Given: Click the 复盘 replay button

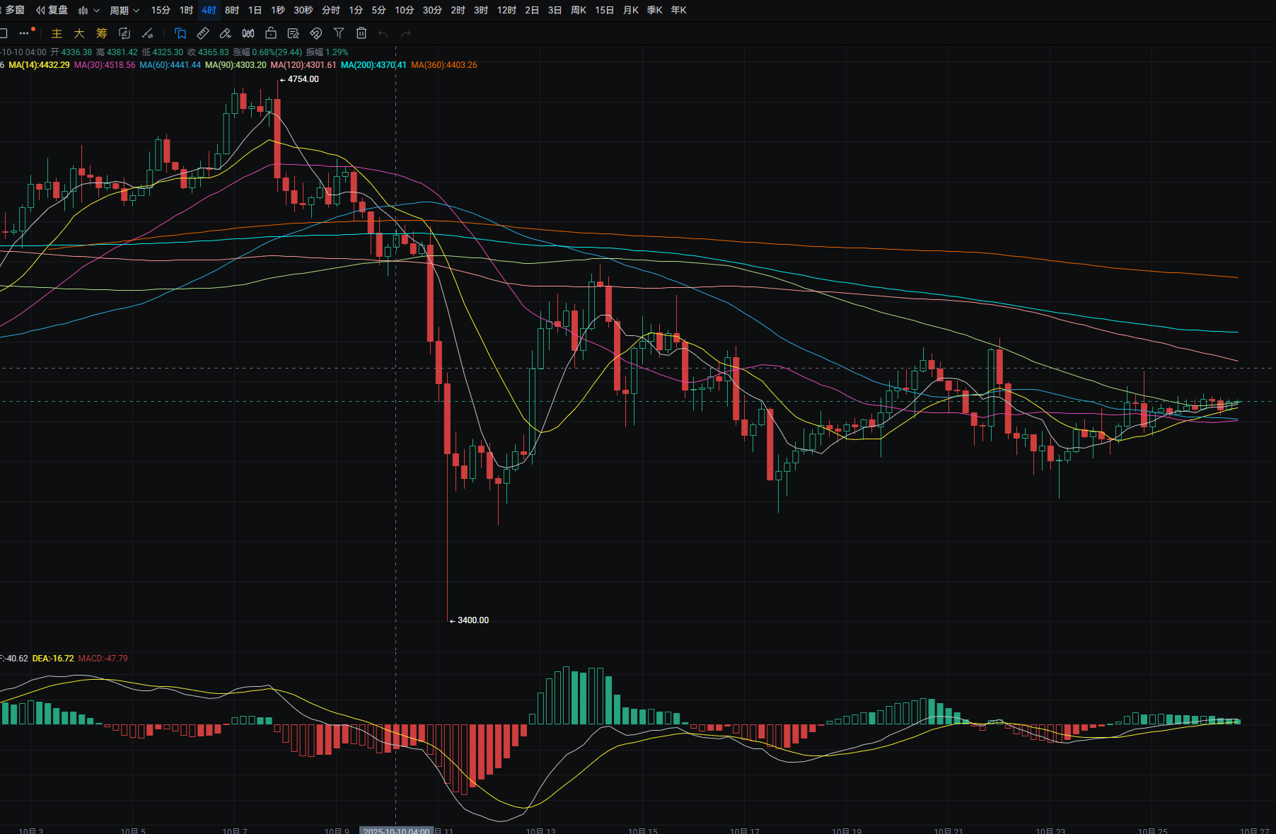Looking at the screenshot, I should [52, 10].
